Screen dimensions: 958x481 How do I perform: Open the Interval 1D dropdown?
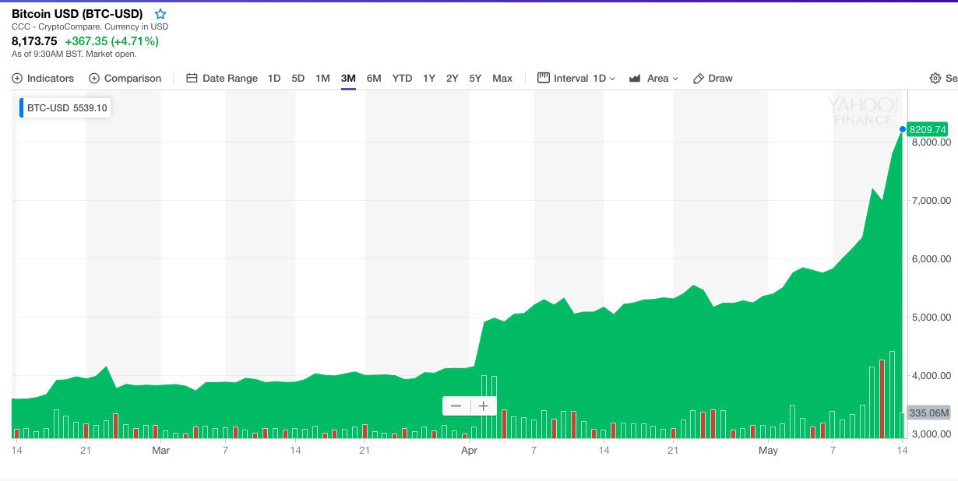point(576,78)
